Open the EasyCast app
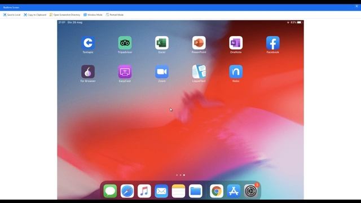Viewport: 361px width, 203px height. 125,72
